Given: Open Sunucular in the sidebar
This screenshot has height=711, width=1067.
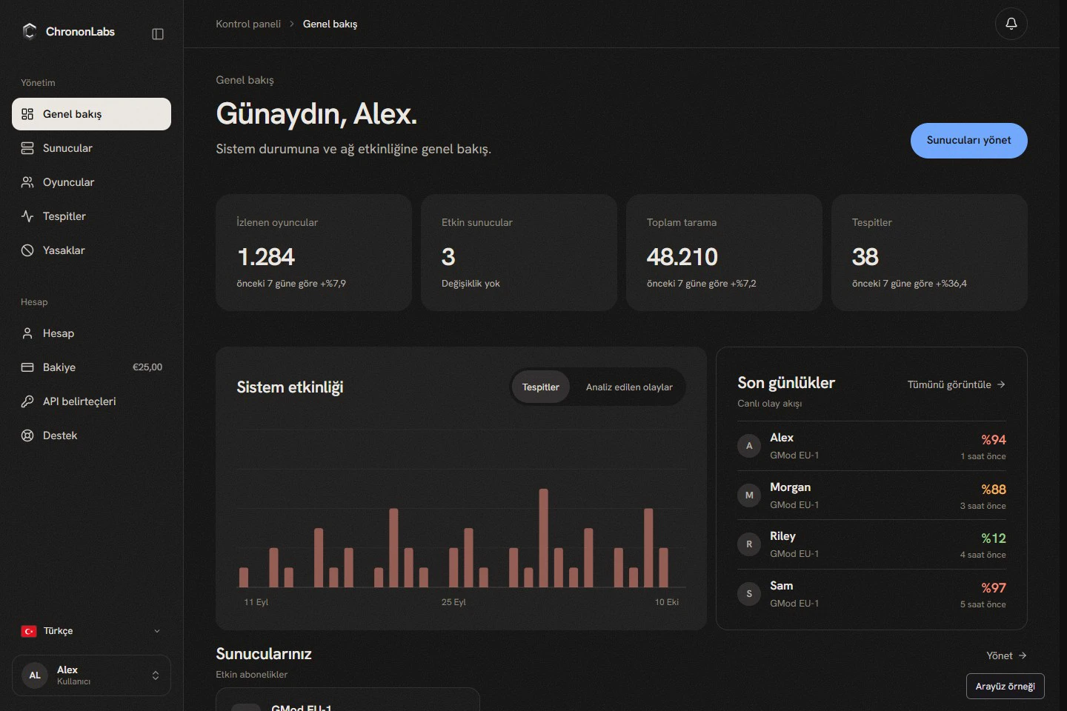Looking at the screenshot, I should pyautogui.click(x=91, y=148).
